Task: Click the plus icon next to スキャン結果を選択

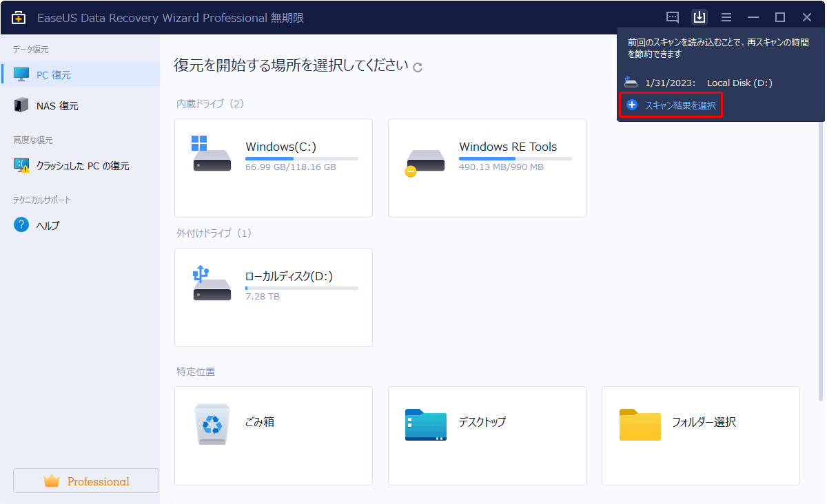Action: coord(632,105)
